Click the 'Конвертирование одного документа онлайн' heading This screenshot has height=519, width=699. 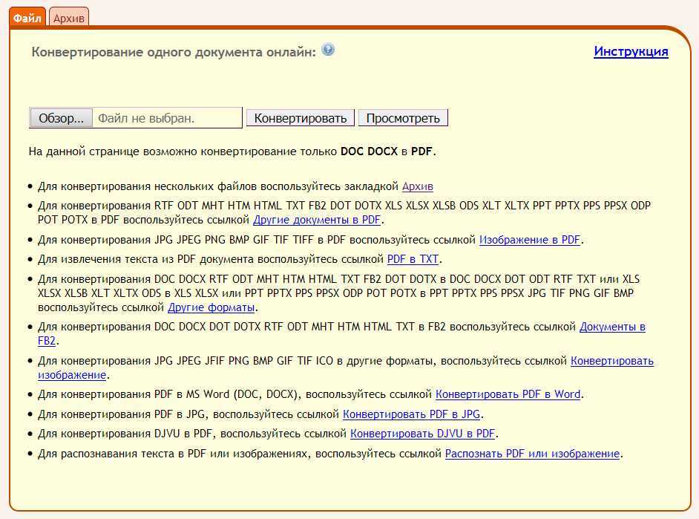click(174, 52)
